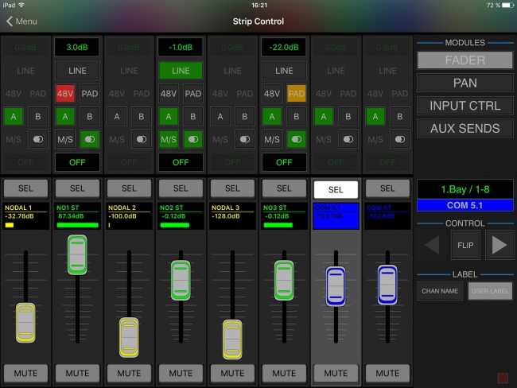Toggle LINE input on NO2 ST strip

(181, 71)
